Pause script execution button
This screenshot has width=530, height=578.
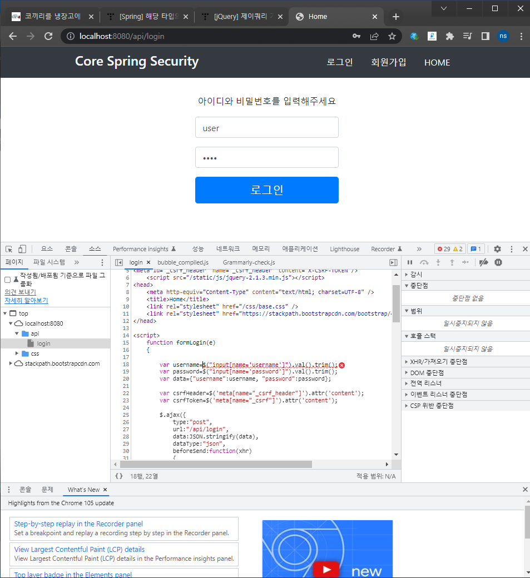410,262
